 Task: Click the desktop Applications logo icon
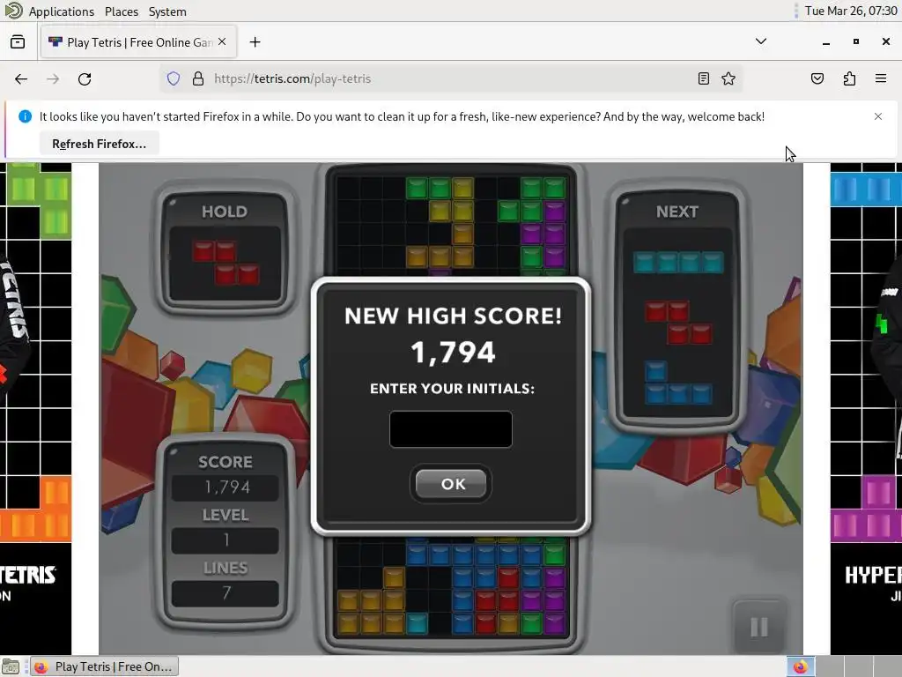(13, 11)
